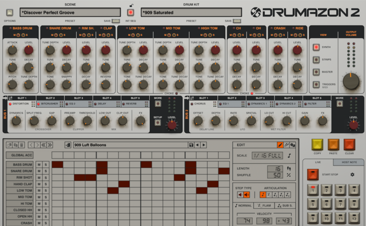366x226 pixels.
Task: Select the Flam step tab
Action: click(264, 205)
